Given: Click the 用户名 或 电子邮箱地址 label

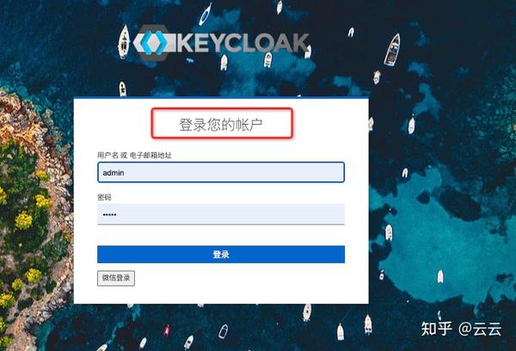Looking at the screenshot, I should tap(134, 155).
